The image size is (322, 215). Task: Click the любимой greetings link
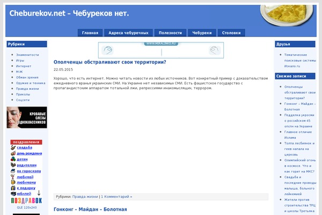(x=25, y=177)
